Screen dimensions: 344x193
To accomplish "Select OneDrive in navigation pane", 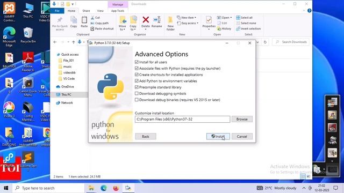I will click(x=65, y=87).
